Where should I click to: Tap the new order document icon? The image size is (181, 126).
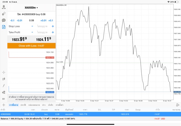(4, 27)
